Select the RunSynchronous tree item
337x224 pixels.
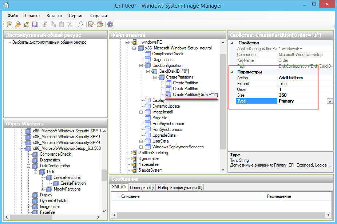pyautogui.click(x=167, y=129)
